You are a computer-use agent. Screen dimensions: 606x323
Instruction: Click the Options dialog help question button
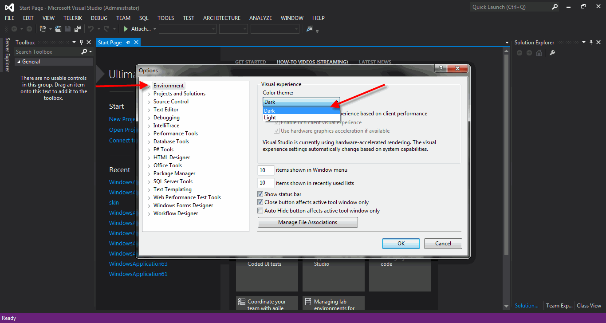(x=440, y=69)
